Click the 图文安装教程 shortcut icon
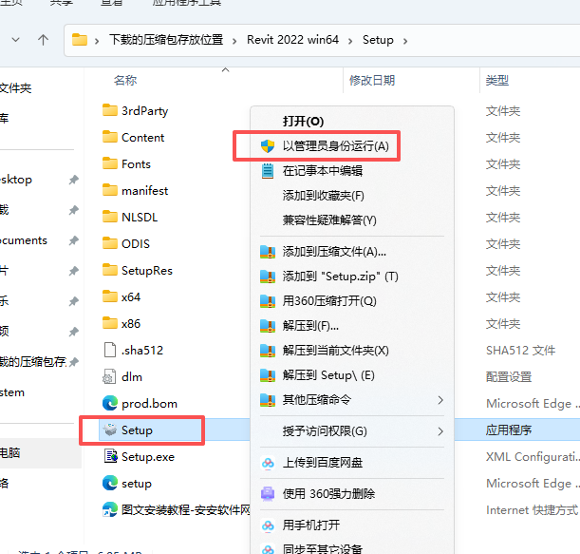The width and height of the screenshot is (580, 554). 110,510
